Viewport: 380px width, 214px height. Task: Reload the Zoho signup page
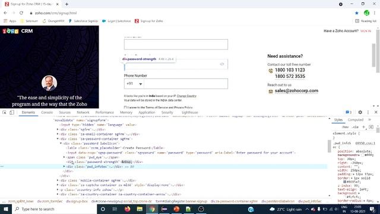21,13
